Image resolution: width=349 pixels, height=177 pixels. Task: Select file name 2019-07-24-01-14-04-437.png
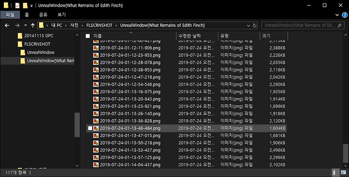point(130,165)
